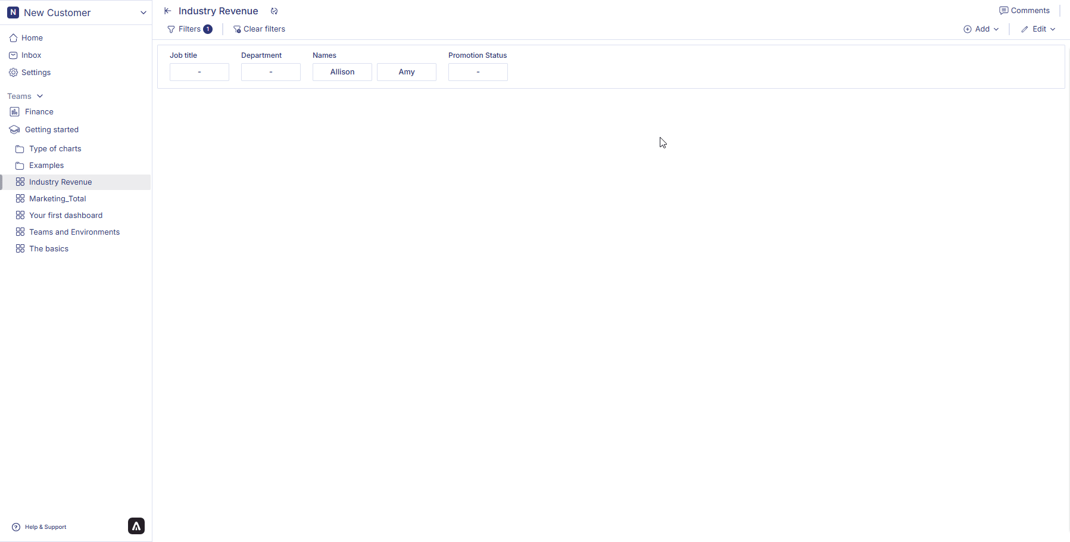Go to Home in the sidebar
Screen dimensions: 1070x542
point(32,38)
